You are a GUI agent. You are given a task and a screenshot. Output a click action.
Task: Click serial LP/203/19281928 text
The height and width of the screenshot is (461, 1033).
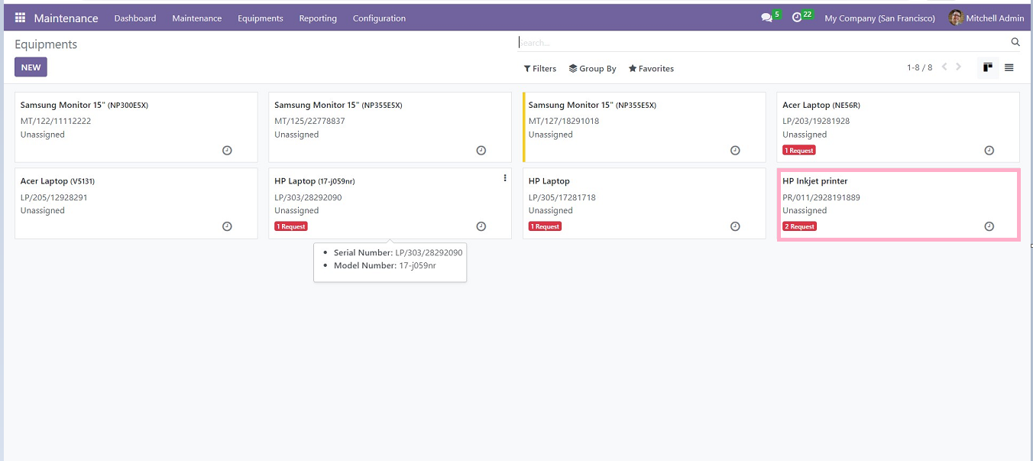coord(816,121)
